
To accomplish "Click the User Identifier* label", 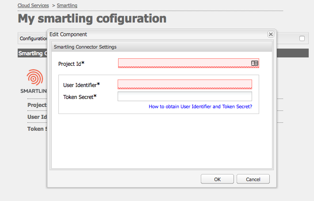I will [x=81, y=85].
